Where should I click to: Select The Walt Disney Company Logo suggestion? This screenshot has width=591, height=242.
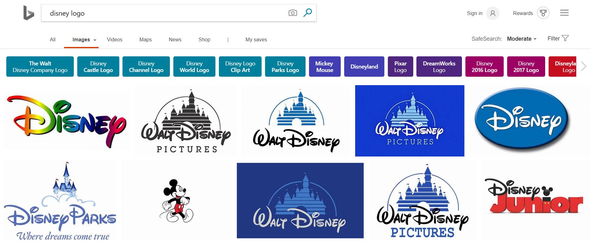pos(40,66)
